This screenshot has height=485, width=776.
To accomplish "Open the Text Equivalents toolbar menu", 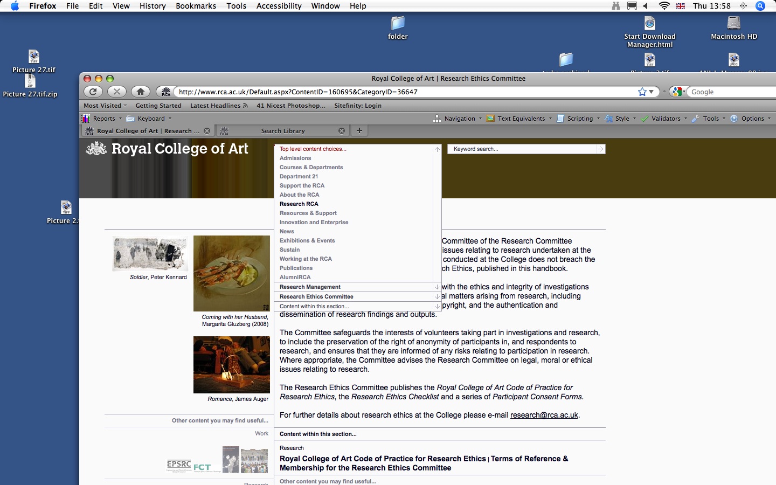I will [519, 119].
